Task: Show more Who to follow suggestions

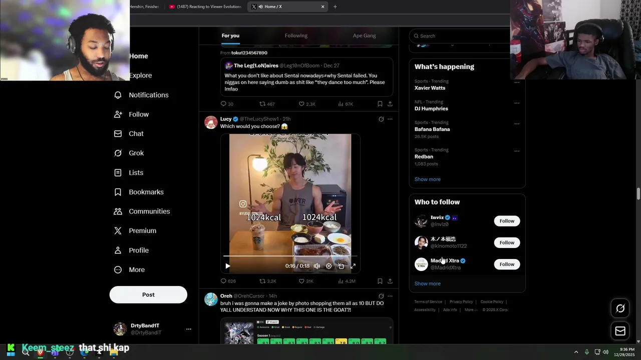Action: click(x=427, y=284)
